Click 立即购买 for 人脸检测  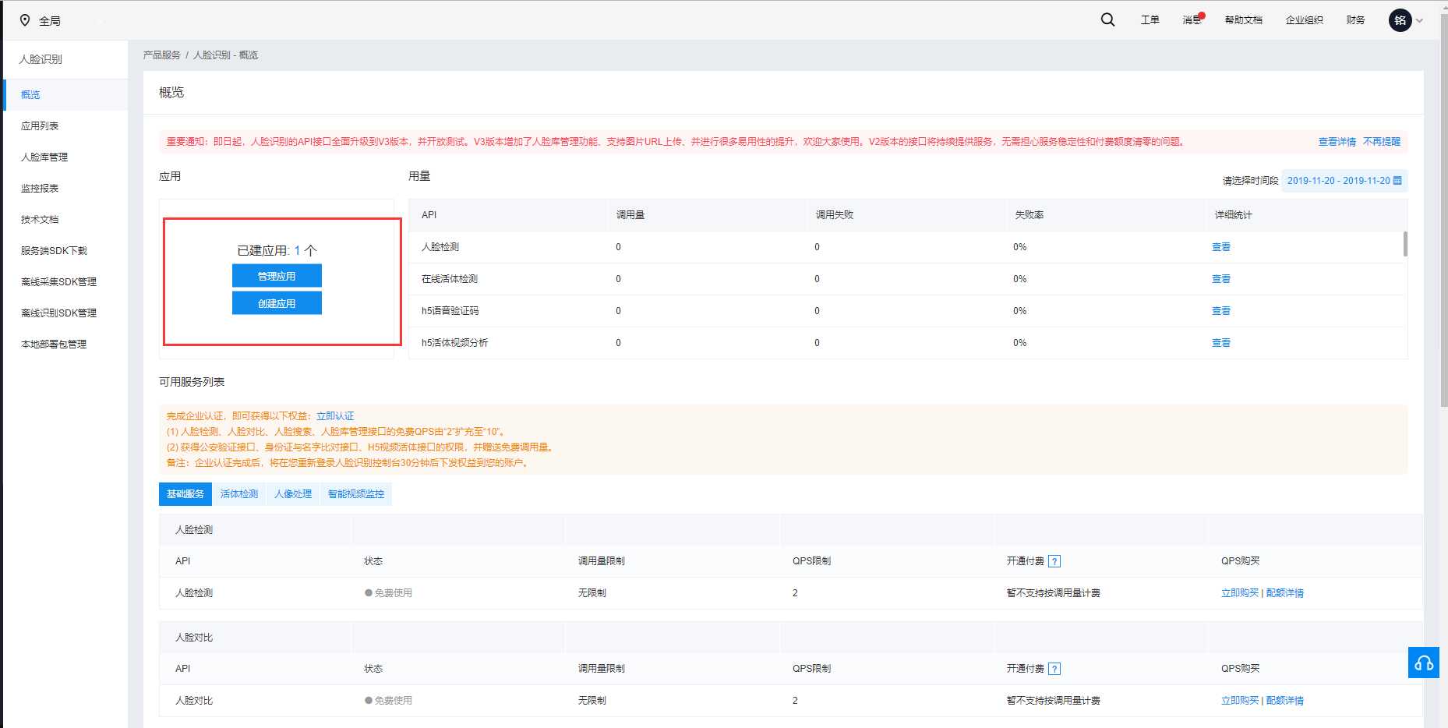point(1240,593)
